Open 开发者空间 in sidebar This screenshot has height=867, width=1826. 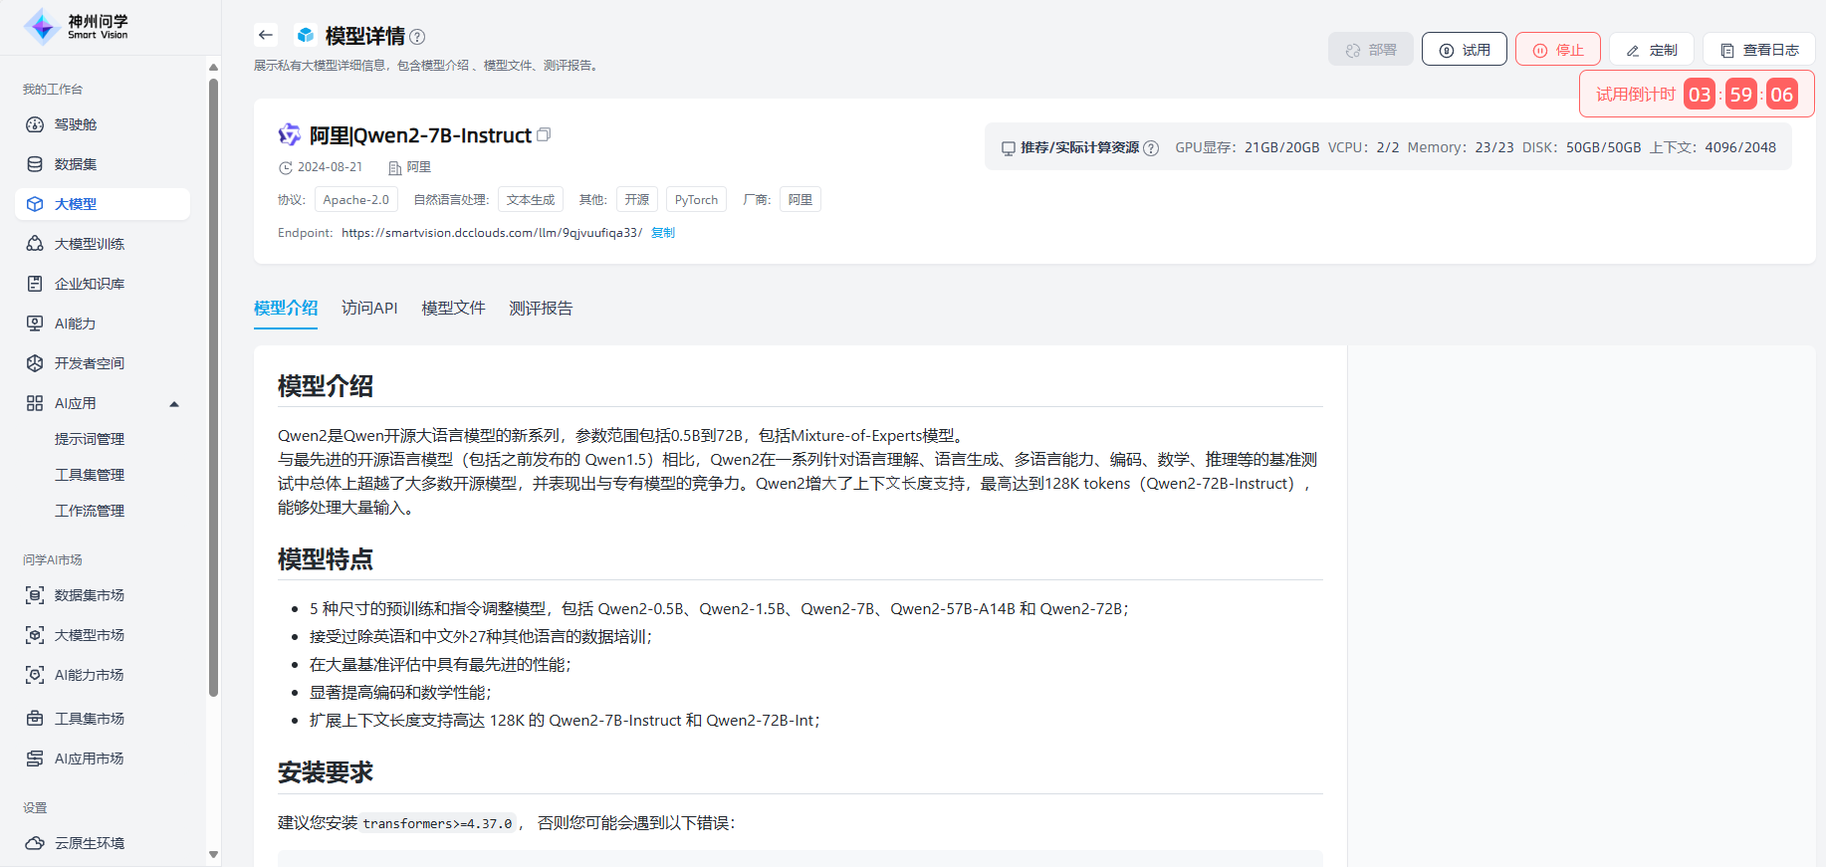tap(90, 363)
